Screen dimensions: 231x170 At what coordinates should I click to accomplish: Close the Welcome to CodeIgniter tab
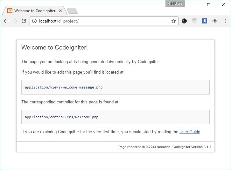click(x=60, y=11)
